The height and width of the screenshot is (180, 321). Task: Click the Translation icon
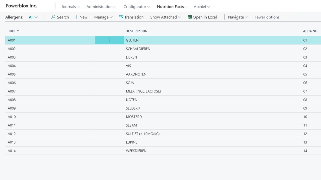click(121, 17)
